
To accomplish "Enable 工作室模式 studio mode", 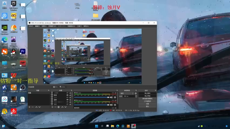I will pyautogui.click(x=147, y=101).
